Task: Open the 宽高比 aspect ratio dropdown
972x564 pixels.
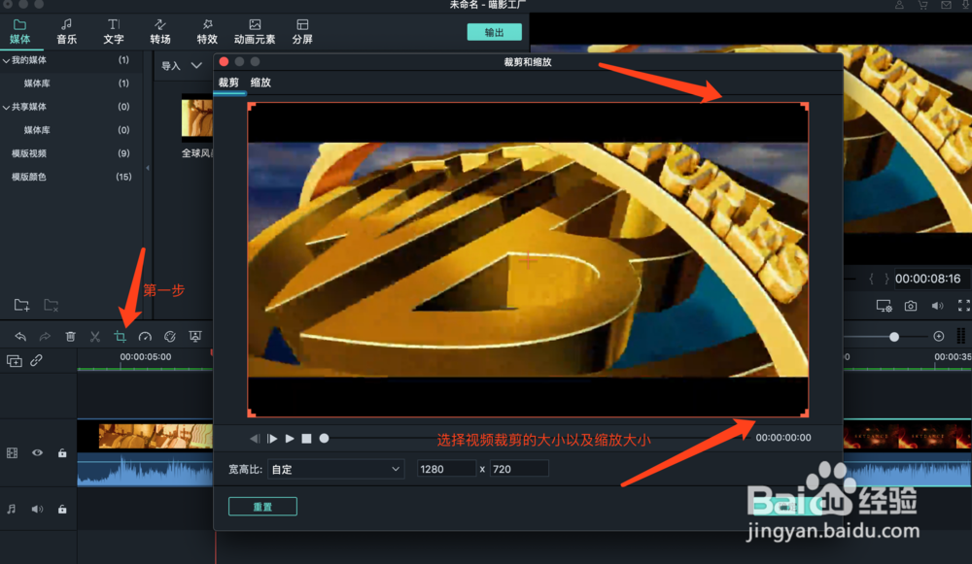Action: click(335, 469)
